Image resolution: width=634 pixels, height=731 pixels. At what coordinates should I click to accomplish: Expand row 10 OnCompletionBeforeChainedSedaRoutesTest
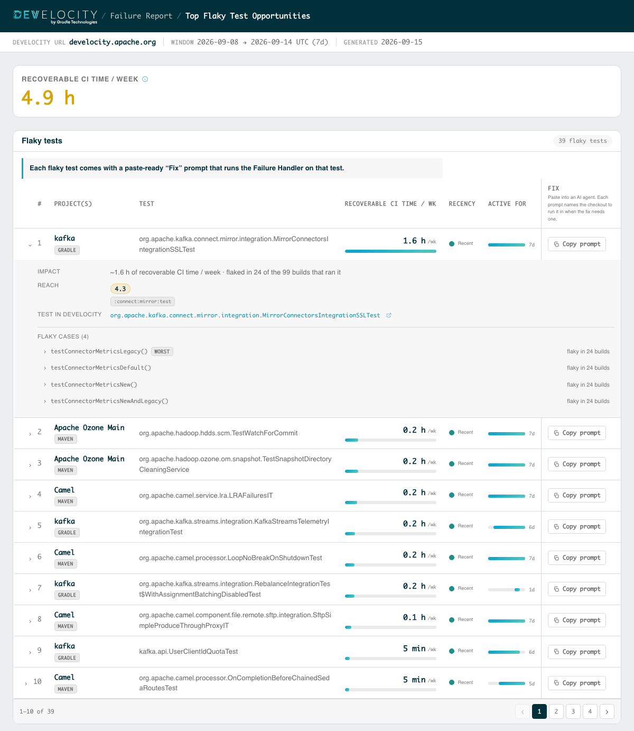click(26, 683)
